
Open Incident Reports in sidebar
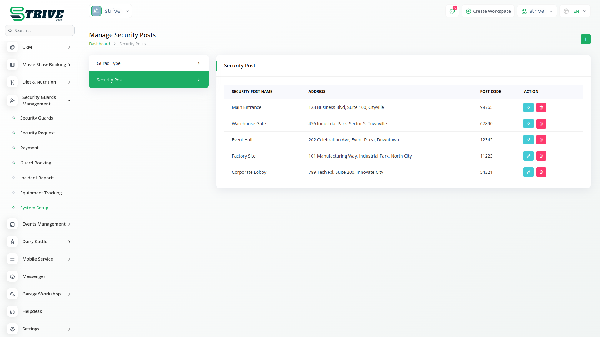click(x=37, y=178)
